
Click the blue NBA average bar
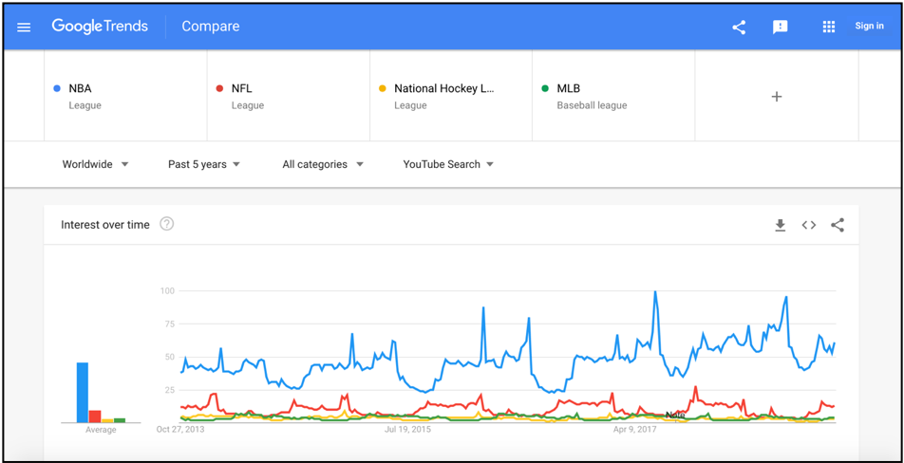tap(83, 392)
